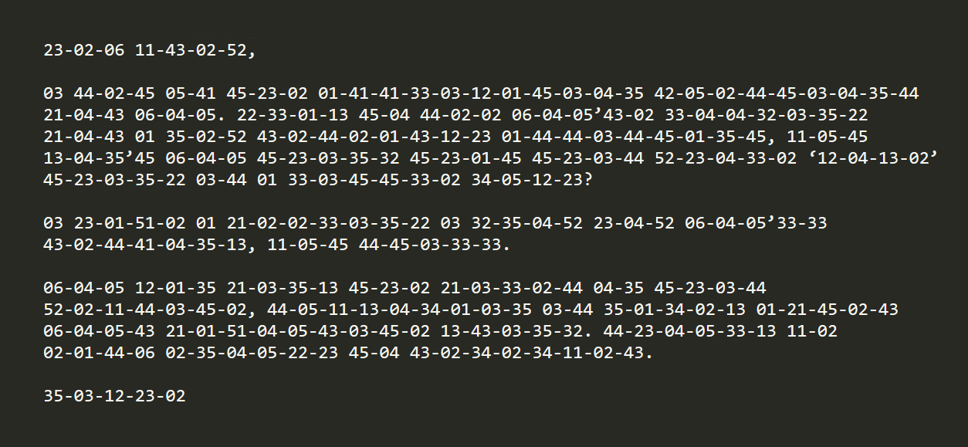
Task: Click the long word 01-41-41-33-03-12-01-45-03-04-35
Action: [x=481, y=94]
